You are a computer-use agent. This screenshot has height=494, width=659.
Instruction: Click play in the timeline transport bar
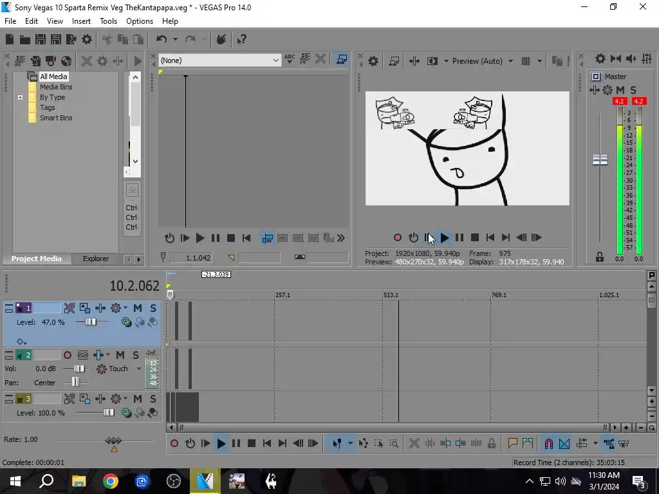click(x=221, y=443)
